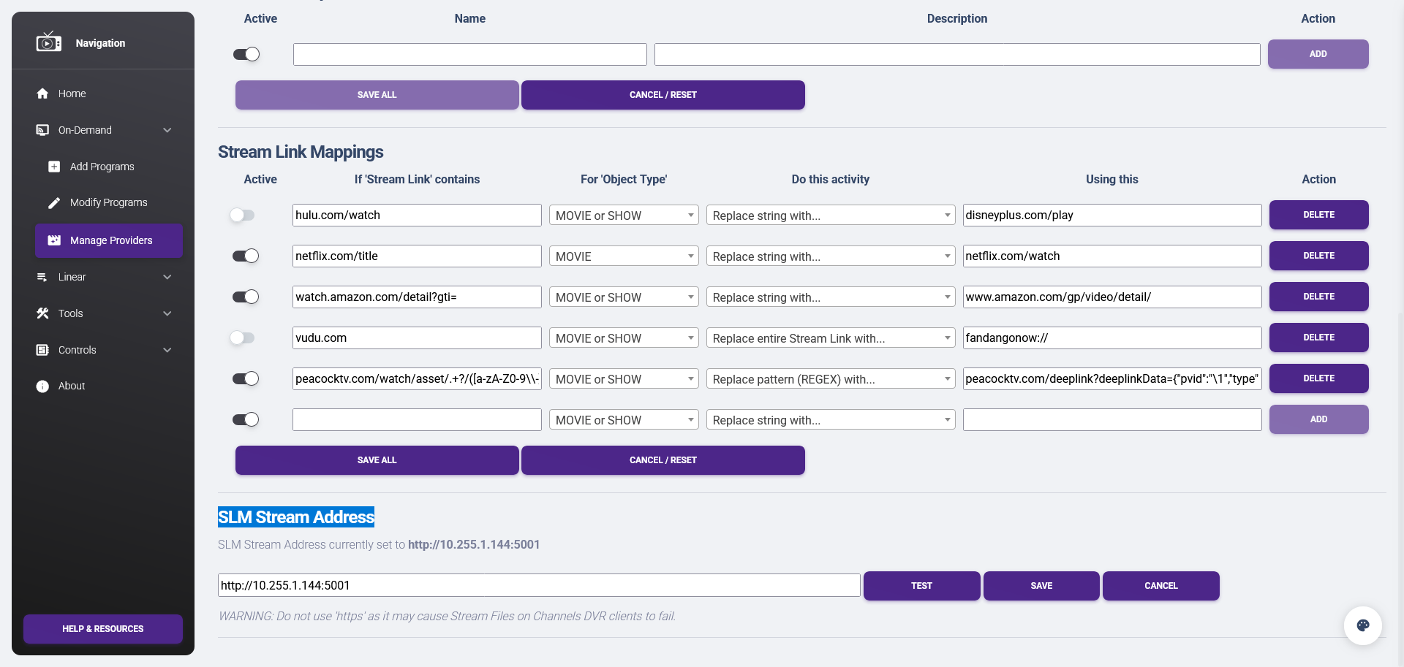Viewport: 1404px width, 667px height.
Task: Open the theme palette icon button
Action: tap(1362, 625)
